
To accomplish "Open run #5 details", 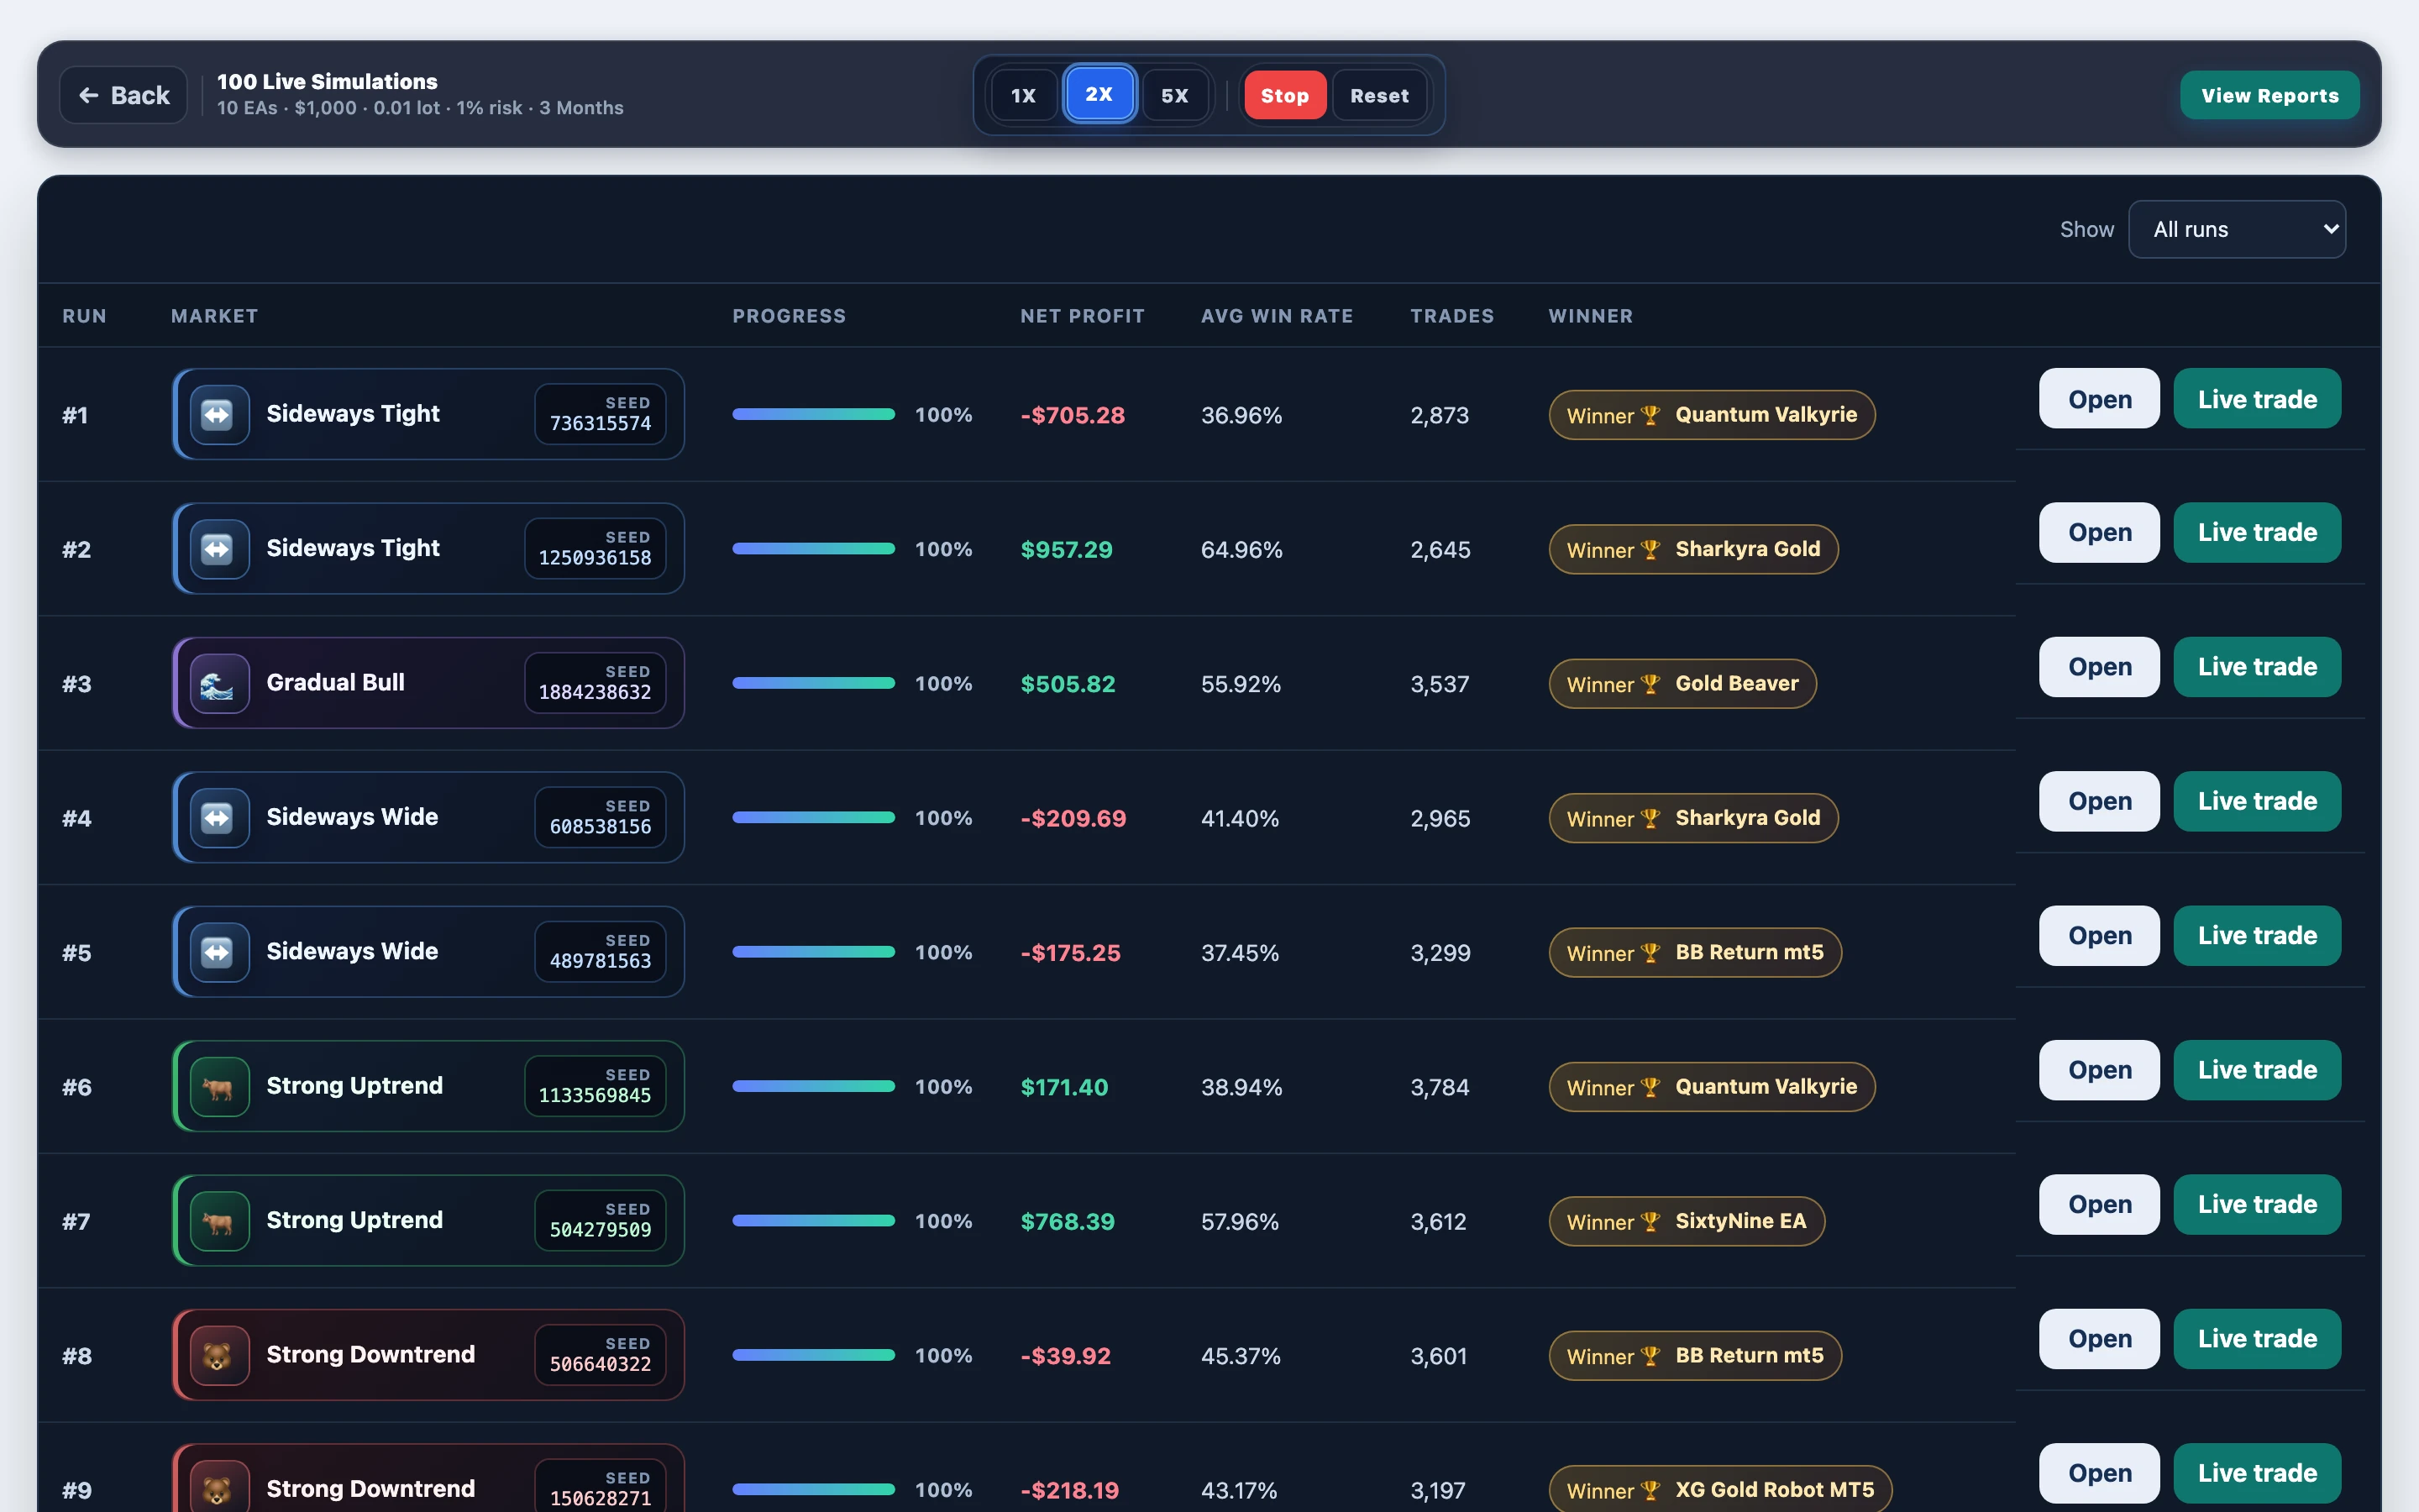I will coord(2099,936).
